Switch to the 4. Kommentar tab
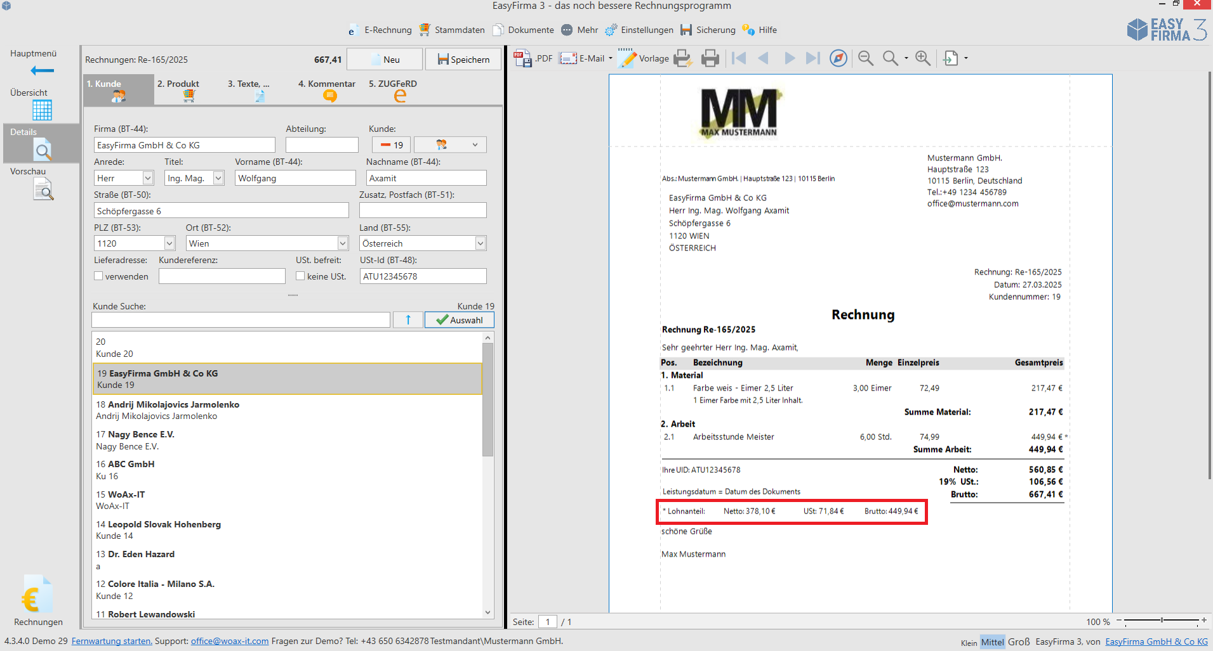1213x651 pixels. pyautogui.click(x=329, y=90)
